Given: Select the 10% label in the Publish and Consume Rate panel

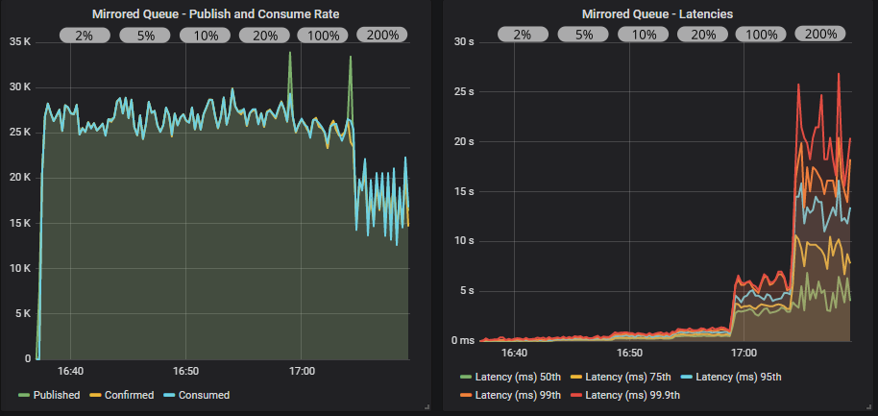Looking at the screenshot, I should click(x=205, y=36).
